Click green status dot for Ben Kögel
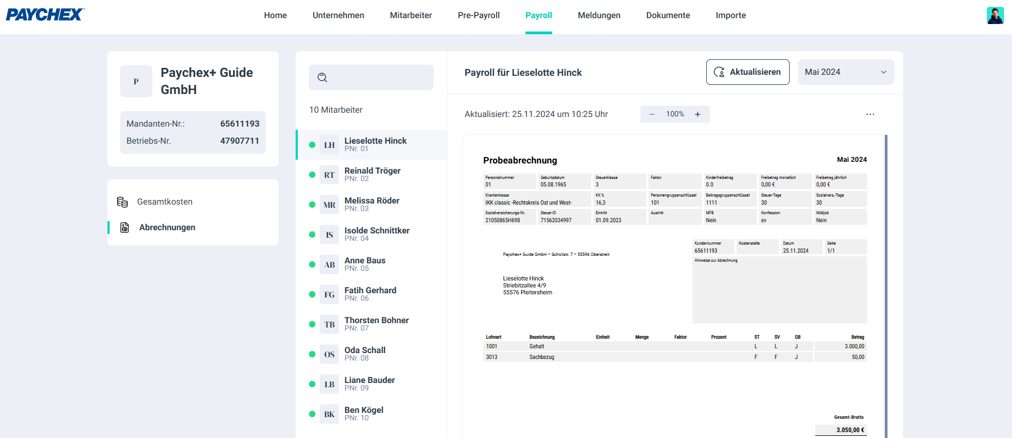The image size is (1012, 438). pos(312,414)
